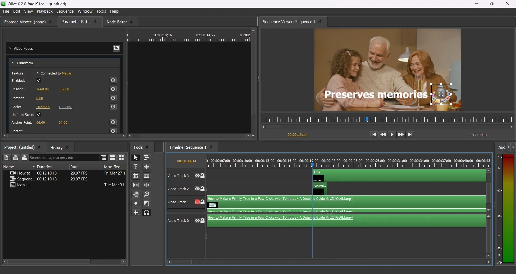
Task: Open the Sequence menu
Action: coord(65,11)
